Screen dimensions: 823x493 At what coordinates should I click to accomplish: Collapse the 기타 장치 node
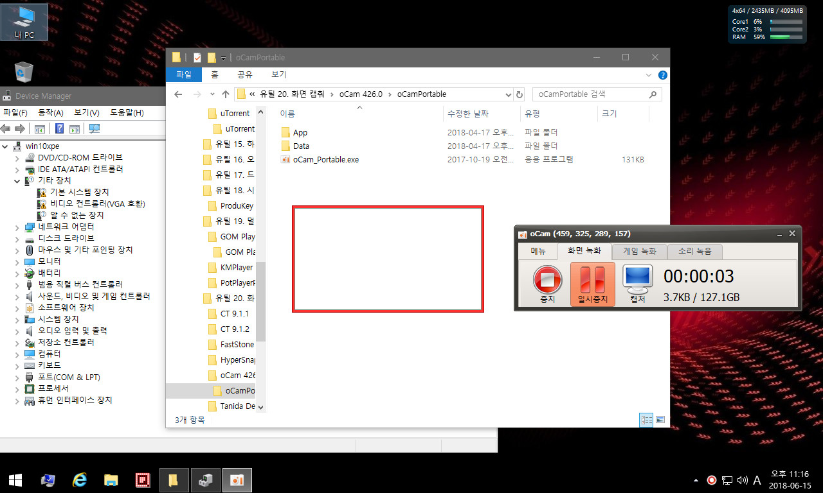pyautogui.click(x=17, y=180)
